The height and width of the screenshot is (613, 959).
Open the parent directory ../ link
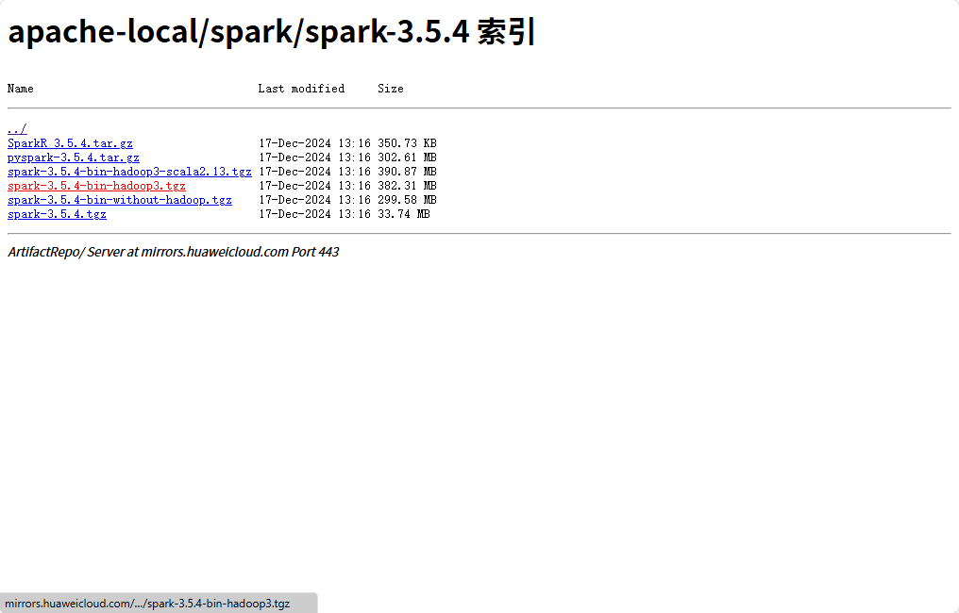(17, 129)
